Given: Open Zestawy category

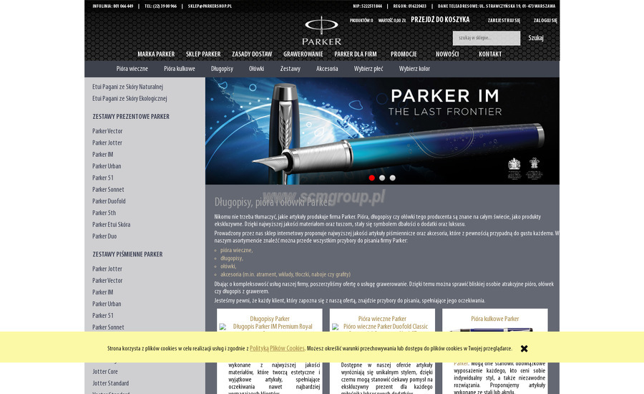Looking at the screenshot, I should click(291, 69).
